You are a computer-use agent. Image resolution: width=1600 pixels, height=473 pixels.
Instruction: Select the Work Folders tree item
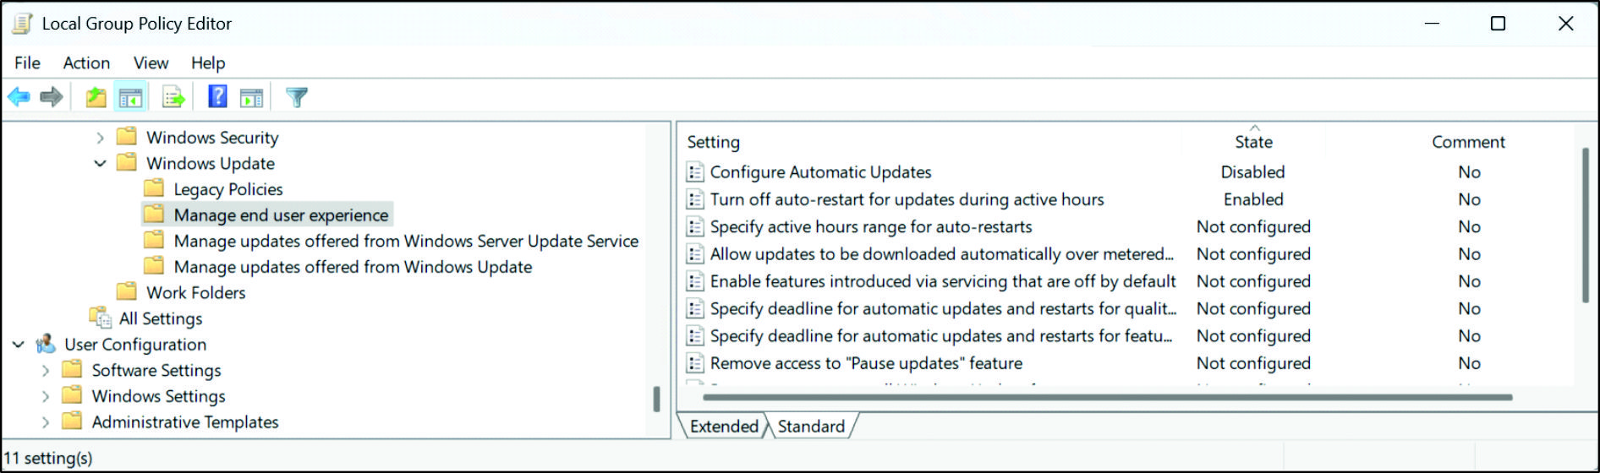[196, 292]
